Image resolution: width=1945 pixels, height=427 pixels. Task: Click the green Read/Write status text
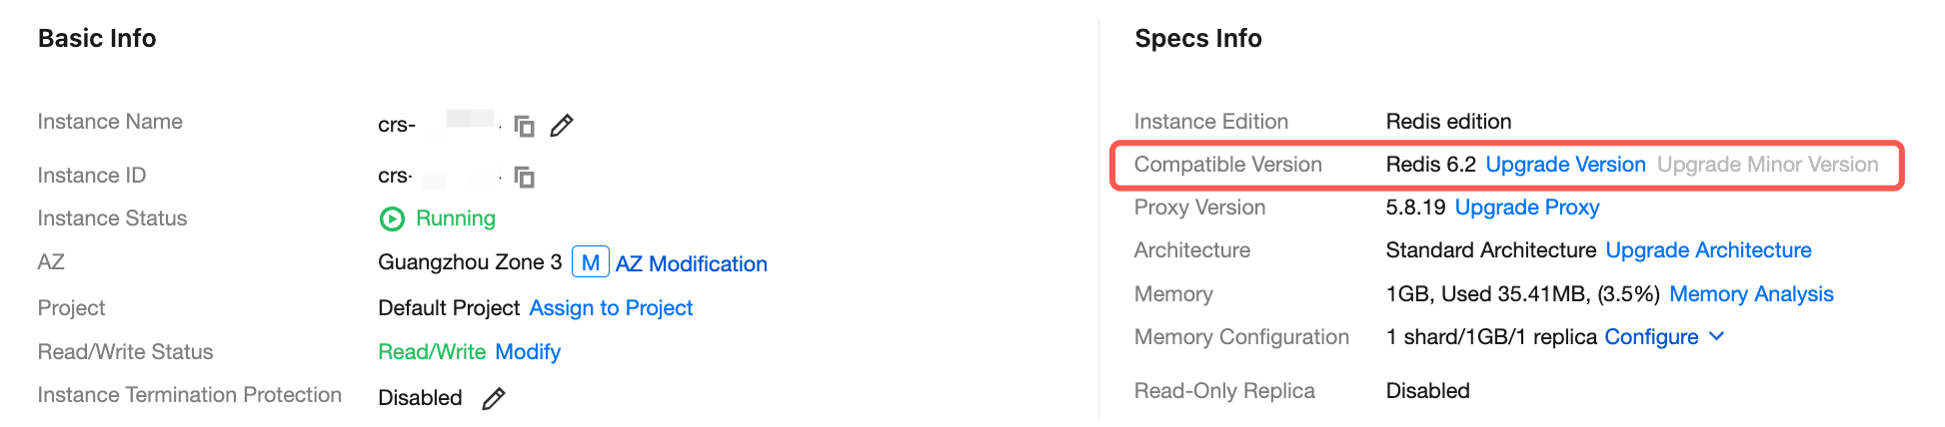pos(432,352)
